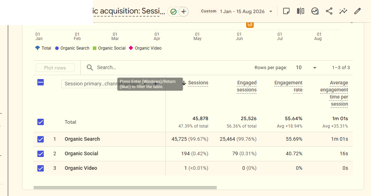Open the edit comparisons columns icon
371x196 pixels.
301,11
